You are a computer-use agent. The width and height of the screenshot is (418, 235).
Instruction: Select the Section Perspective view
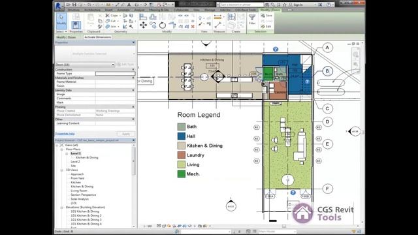83,195
